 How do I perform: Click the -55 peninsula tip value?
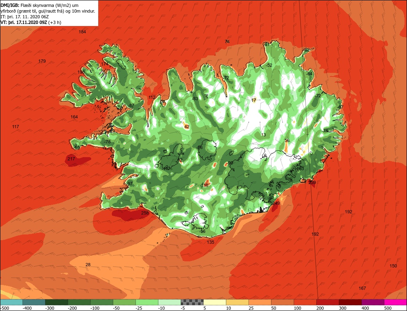point(77,147)
